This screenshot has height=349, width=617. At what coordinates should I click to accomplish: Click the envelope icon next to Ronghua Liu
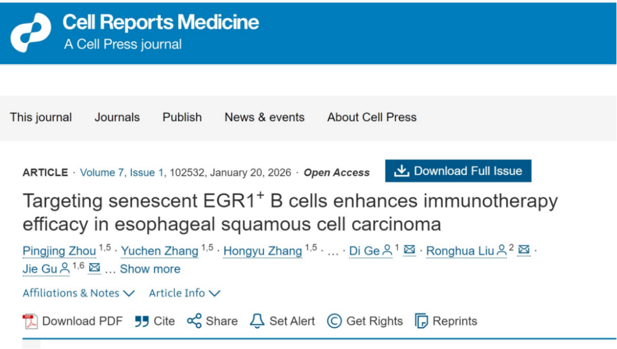(x=524, y=250)
